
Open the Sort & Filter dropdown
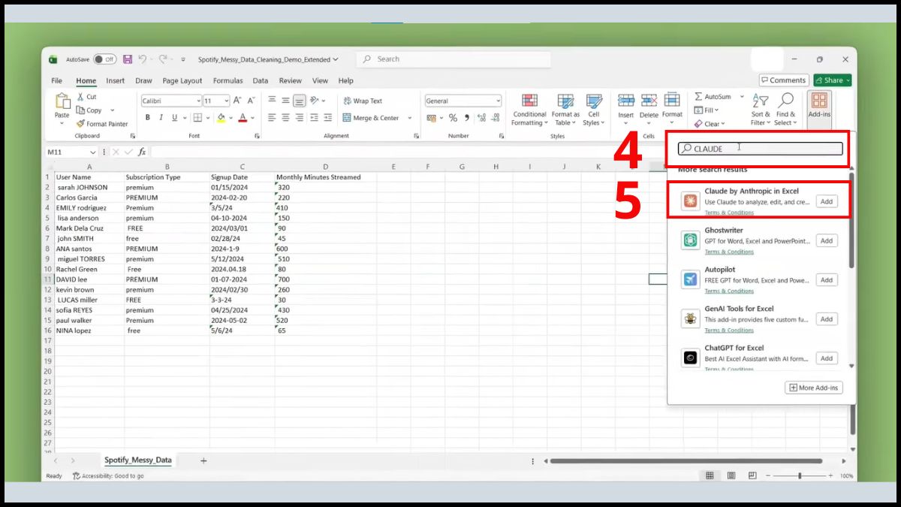click(x=761, y=110)
